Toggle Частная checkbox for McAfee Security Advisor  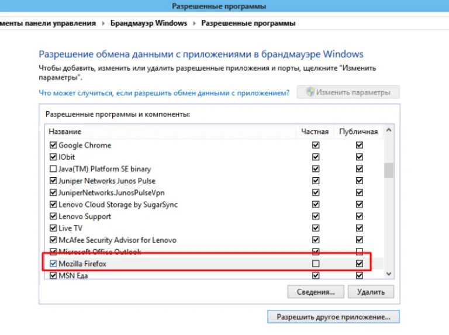coord(316,240)
